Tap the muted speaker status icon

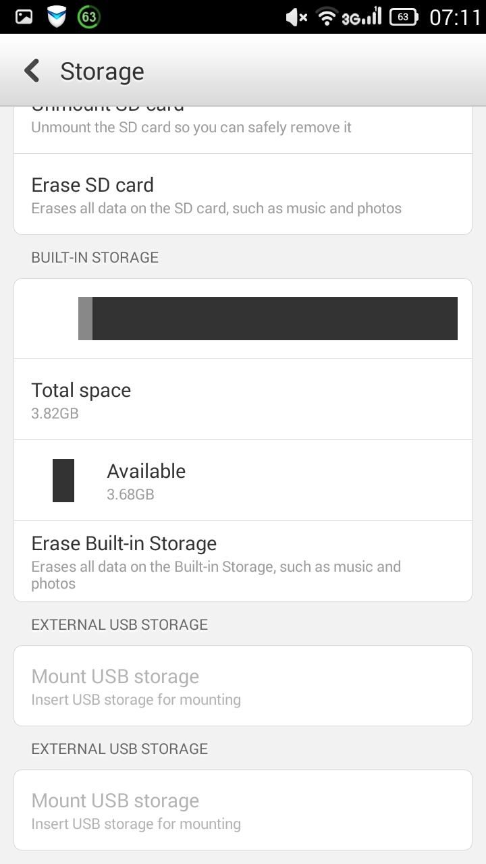(296, 17)
